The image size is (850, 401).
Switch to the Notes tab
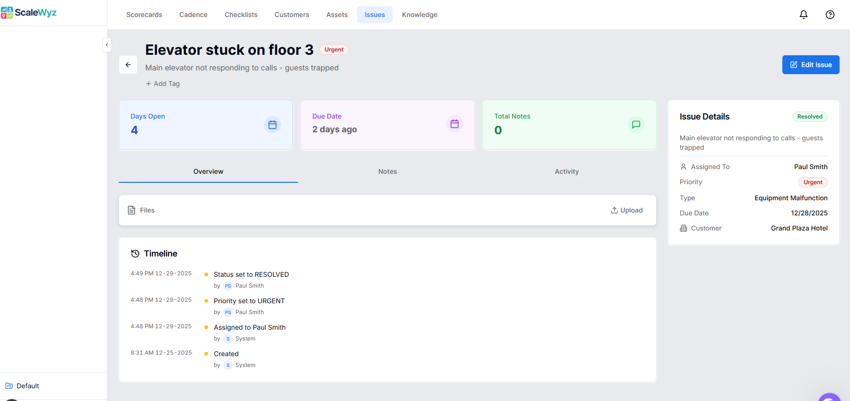[387, 171]
